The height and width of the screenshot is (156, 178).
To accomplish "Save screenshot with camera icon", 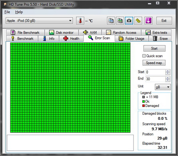I will coord(129,21).
